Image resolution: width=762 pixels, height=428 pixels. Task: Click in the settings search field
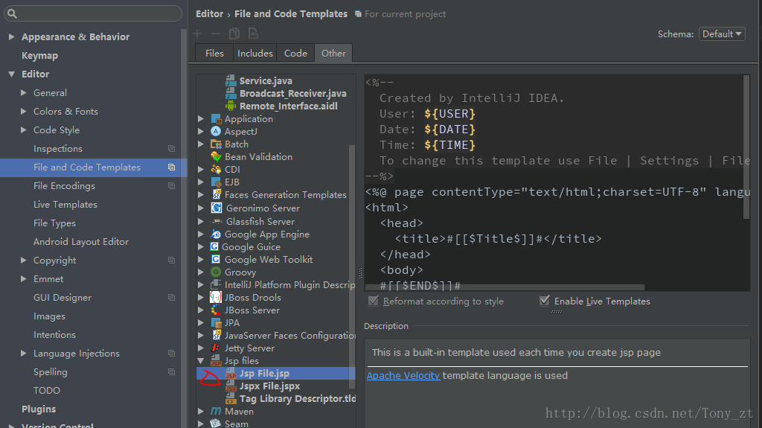click(93, 13)
